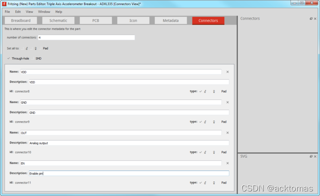This screenshot has width=320, height=196.
Task: Float the SVG dock panel
Action: pyautogui.click(x=311, y=156)
